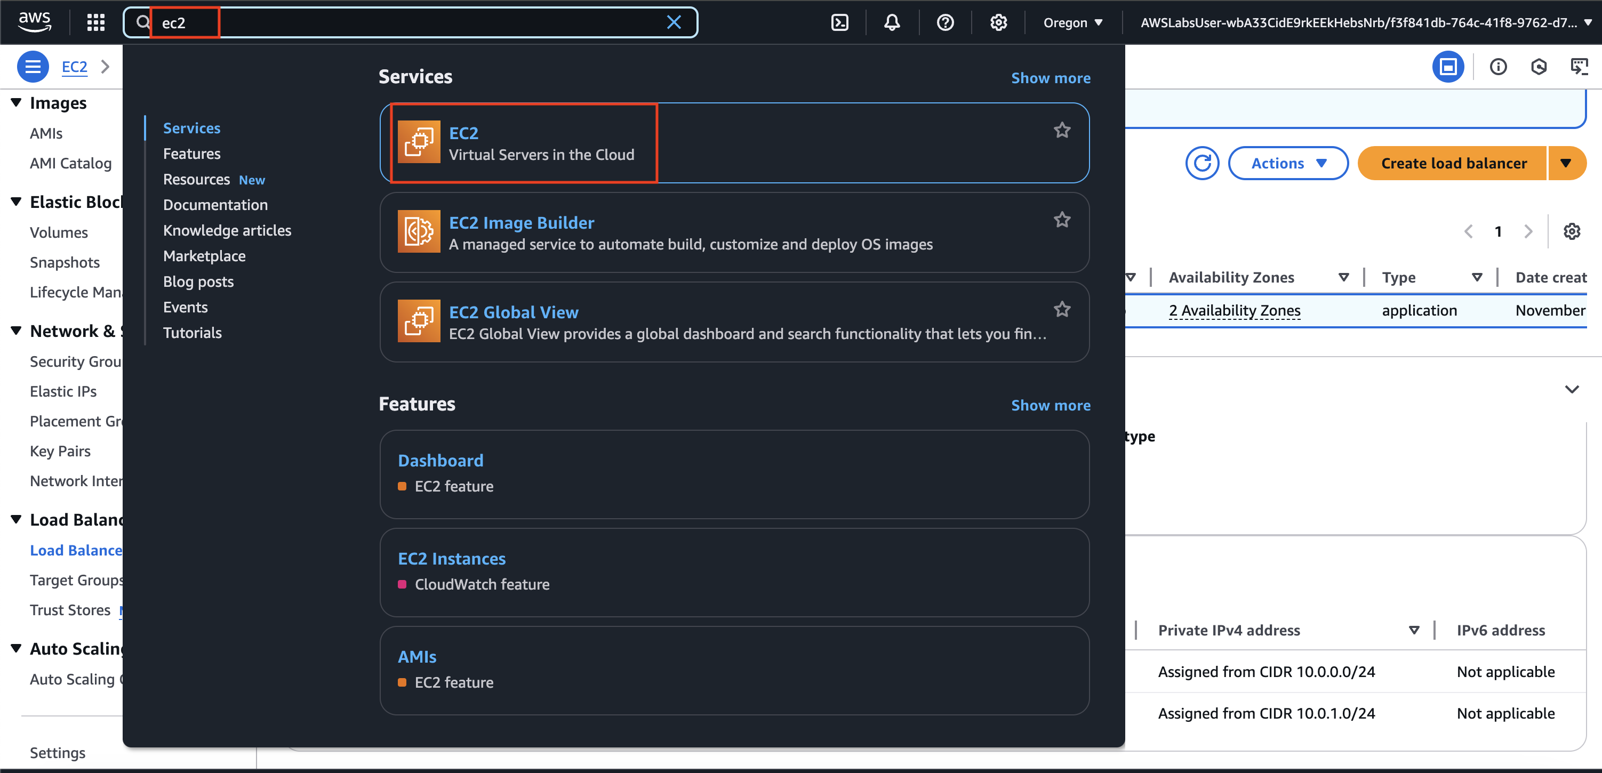Click the AWS logo home icon
This screenshot has height=773, width=1602.
[x=35, y=22]
